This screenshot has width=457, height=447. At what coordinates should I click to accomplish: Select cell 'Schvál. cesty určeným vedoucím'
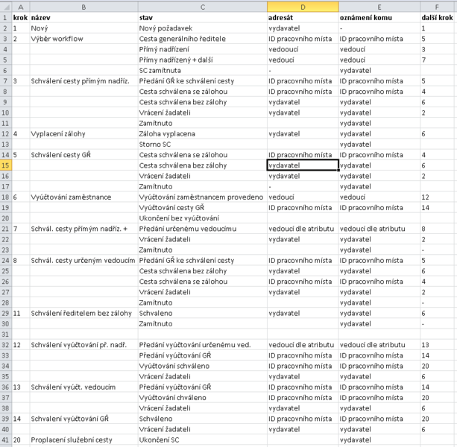83,260
